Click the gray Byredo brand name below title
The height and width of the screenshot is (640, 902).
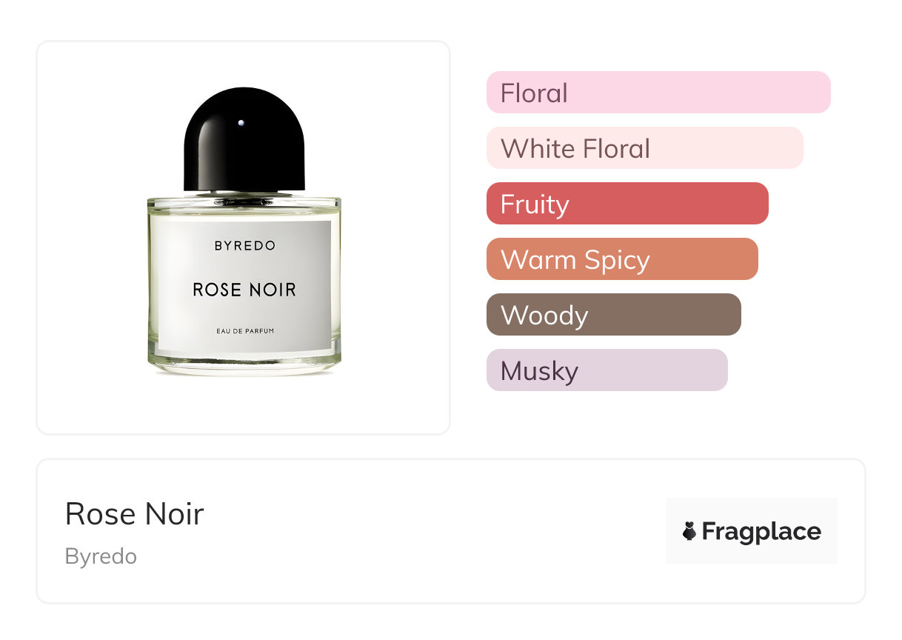coord(101,556)
